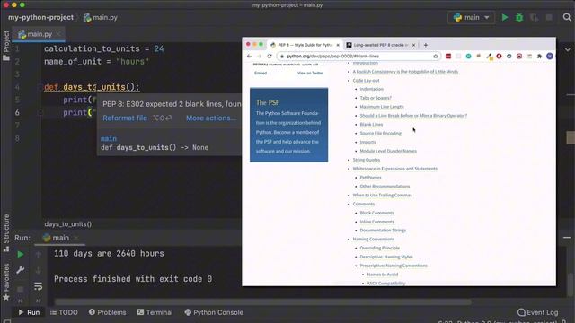575x323 pixels.
Task: Bookmark the page with the star icon
Action: 436,56
